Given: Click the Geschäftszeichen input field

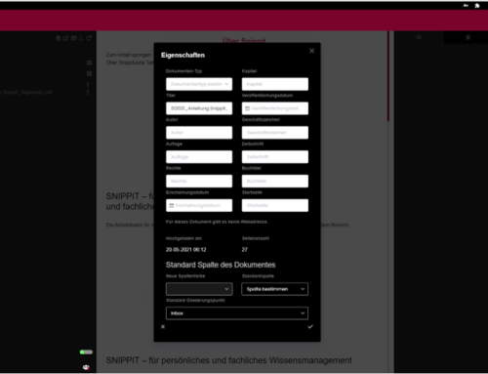Looking at the screenshot, I should coord(275,133).
